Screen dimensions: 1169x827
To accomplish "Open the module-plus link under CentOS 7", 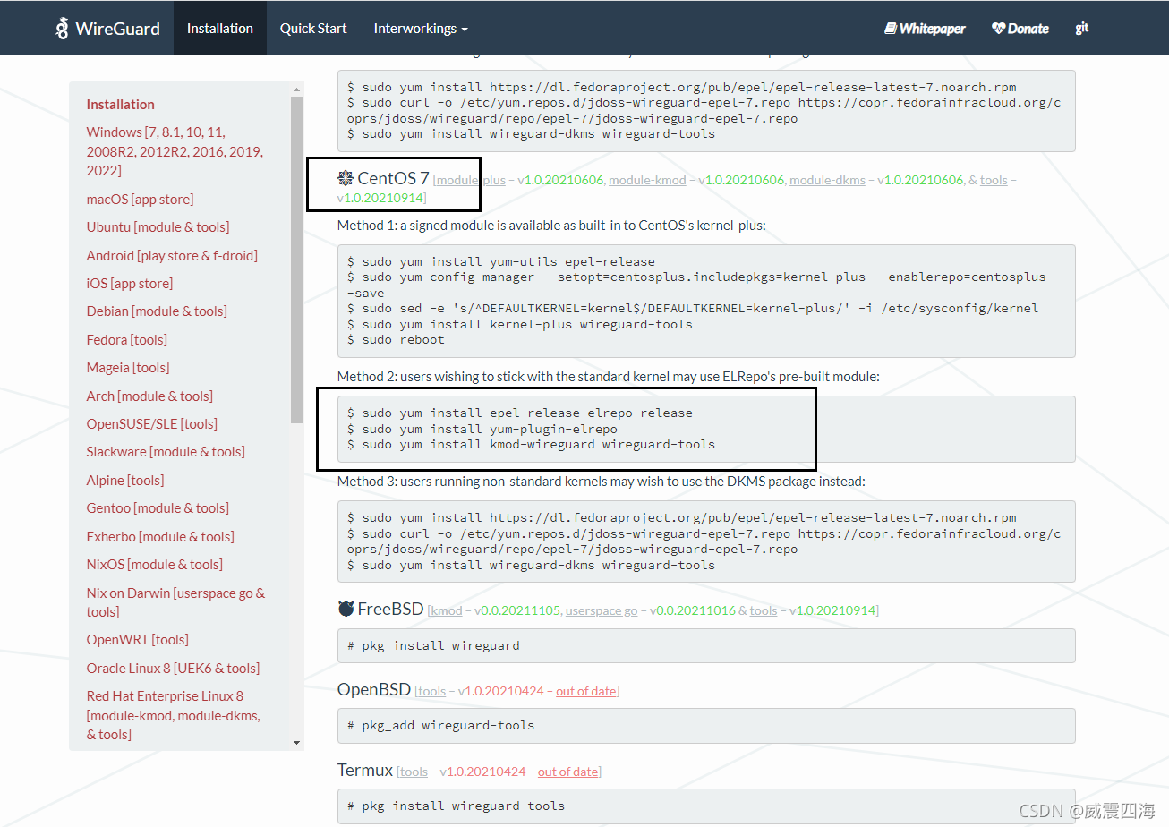I will (x=469, y=179).
